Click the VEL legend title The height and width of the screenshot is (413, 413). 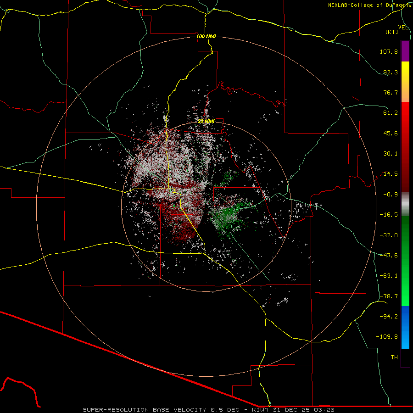click(x=403, y=28)
